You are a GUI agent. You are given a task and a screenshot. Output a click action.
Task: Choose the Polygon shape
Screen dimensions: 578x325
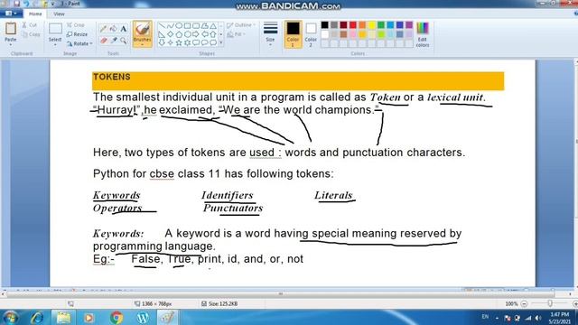pos(204,26)
